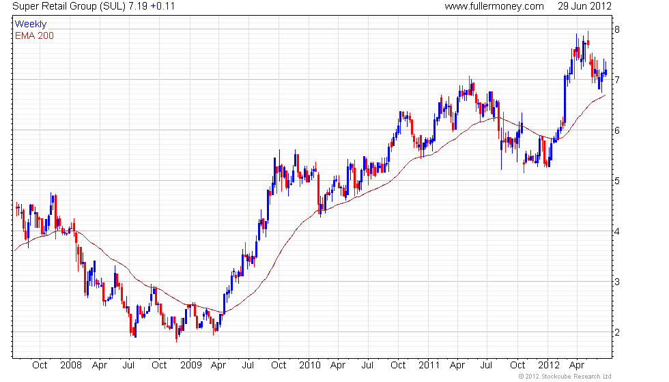
Task: Click the date '29 Jun 2012'
Action: point(584,6)
